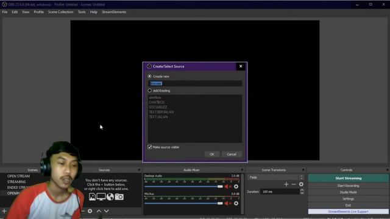Image resolution: width=390 pixels, height=219 pixels.
Task: Move source down with the down arrow
Action: (x=107, y=211)
